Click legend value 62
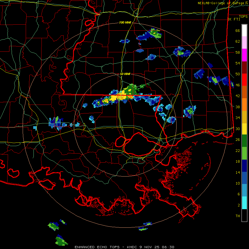 [238, 41]
